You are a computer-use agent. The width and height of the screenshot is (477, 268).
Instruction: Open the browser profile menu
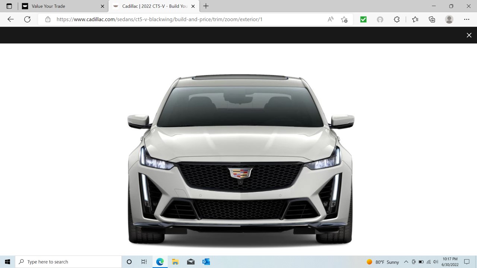(x=449, y=19)
